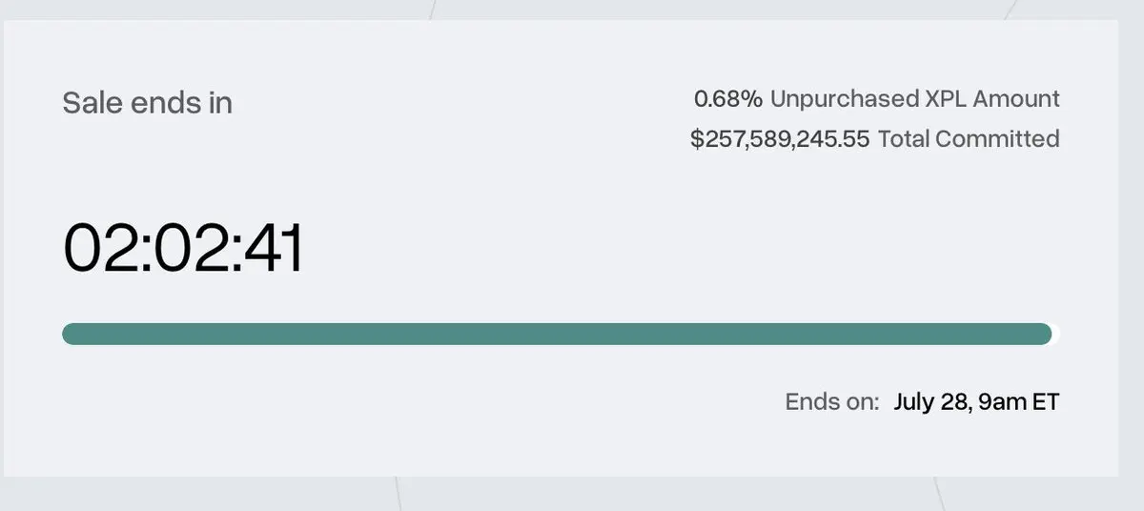
Task: Click the "Sale ends in" heading
Action: pos(147,103)
